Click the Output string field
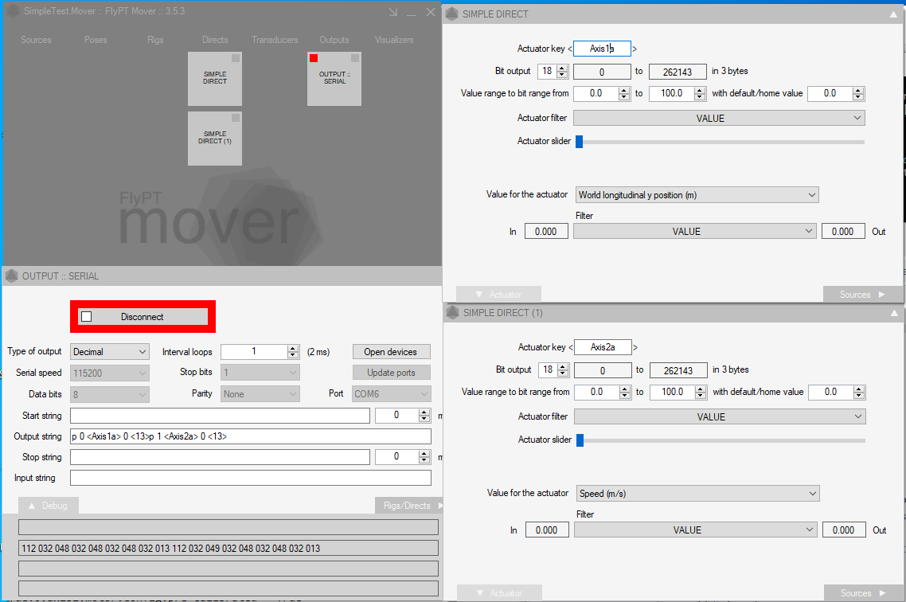 [x=251, y=436]
